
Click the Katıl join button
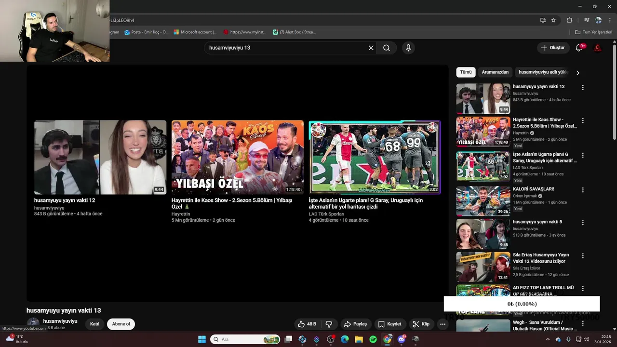[94, 324]
